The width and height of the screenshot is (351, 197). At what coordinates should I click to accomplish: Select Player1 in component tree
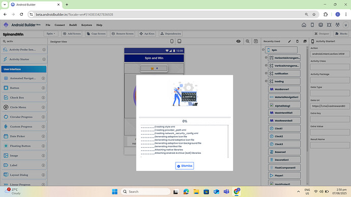click(x=284, y=176)
